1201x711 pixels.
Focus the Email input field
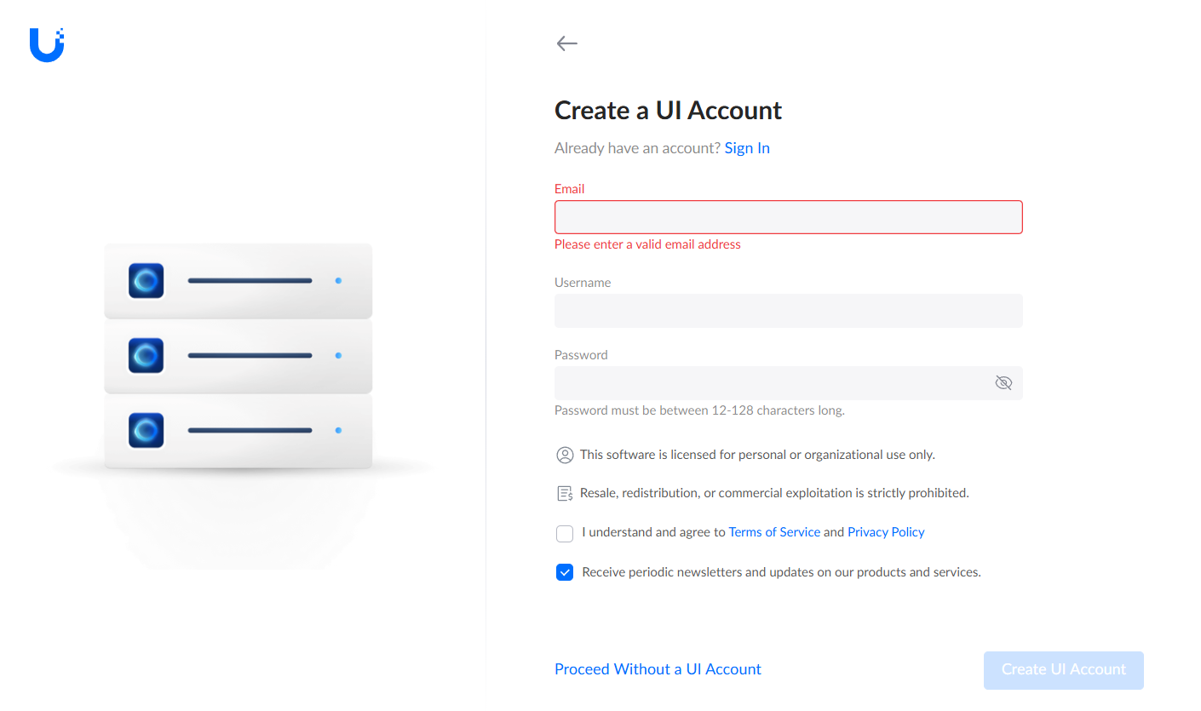pos(788,217)
